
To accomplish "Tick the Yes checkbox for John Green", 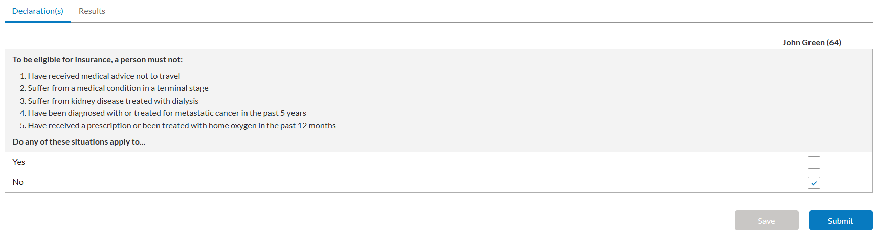I will point(814,162).
